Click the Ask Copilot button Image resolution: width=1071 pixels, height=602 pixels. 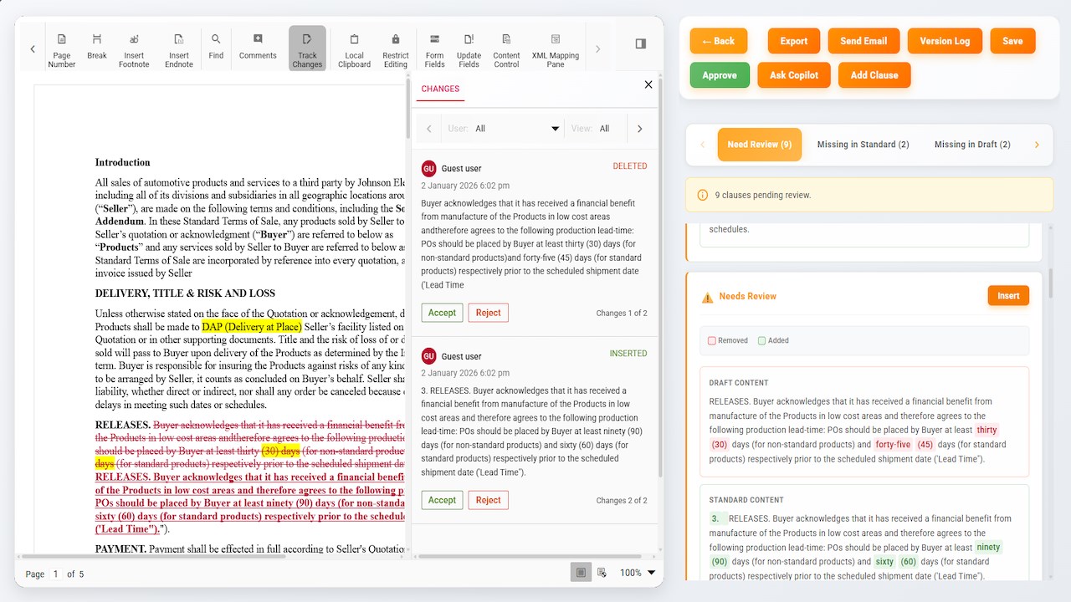pyautogui.click(x=794, y=75)
